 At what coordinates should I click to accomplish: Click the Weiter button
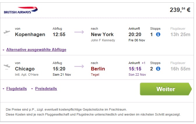166,89
